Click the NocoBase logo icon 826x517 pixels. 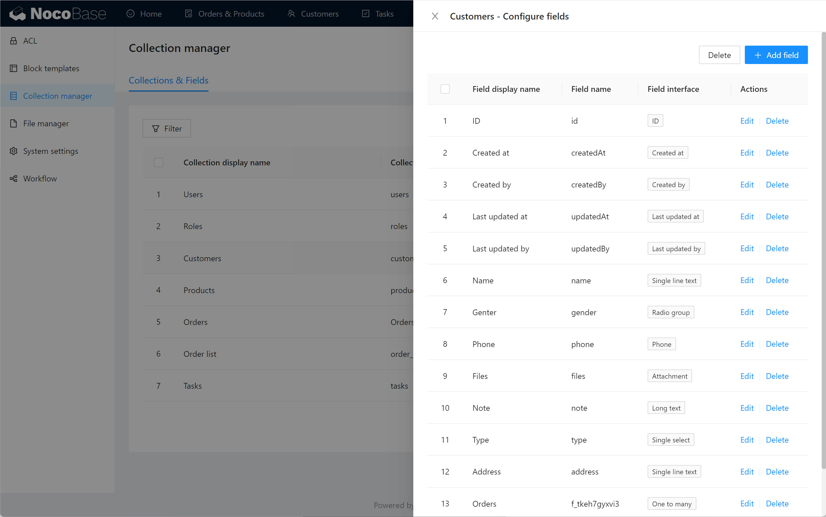[18, 14]
